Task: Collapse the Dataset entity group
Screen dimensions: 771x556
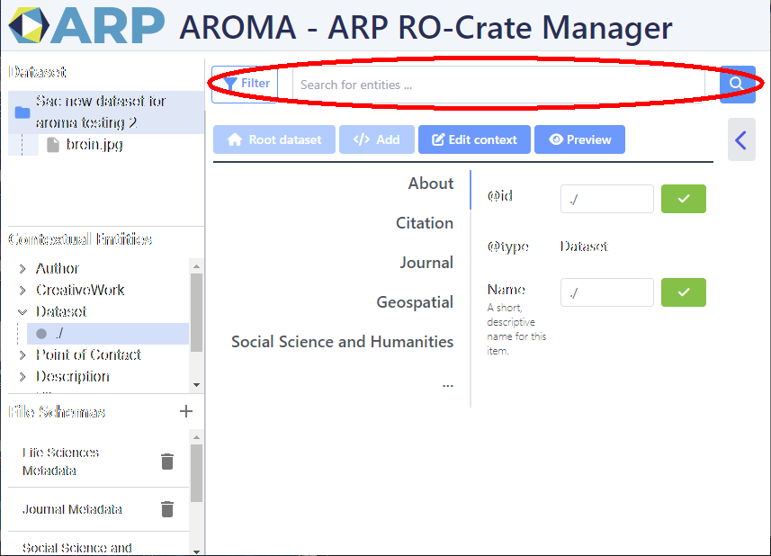Action: 22,312
